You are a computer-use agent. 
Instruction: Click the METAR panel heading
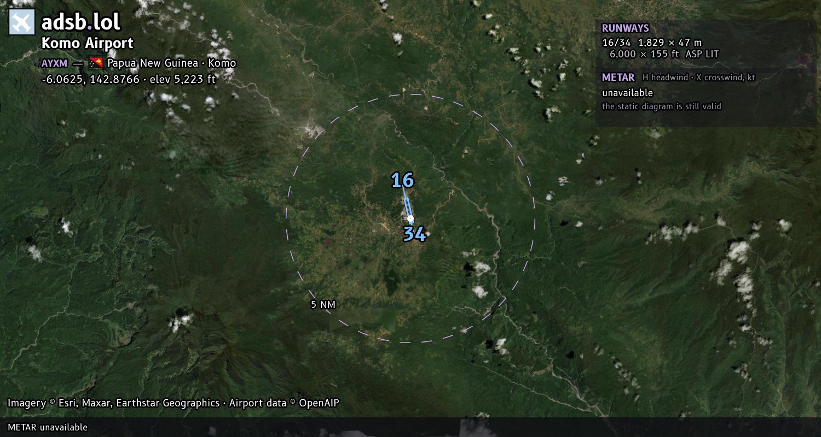618,78
